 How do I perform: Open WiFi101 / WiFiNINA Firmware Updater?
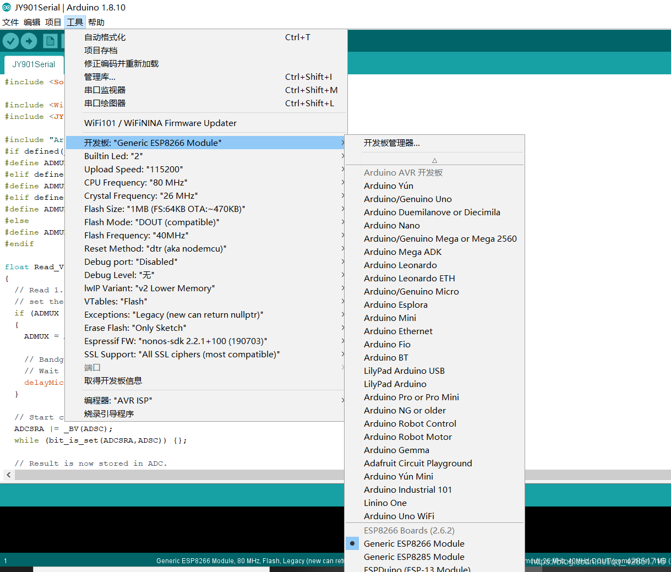coord(206,123)
